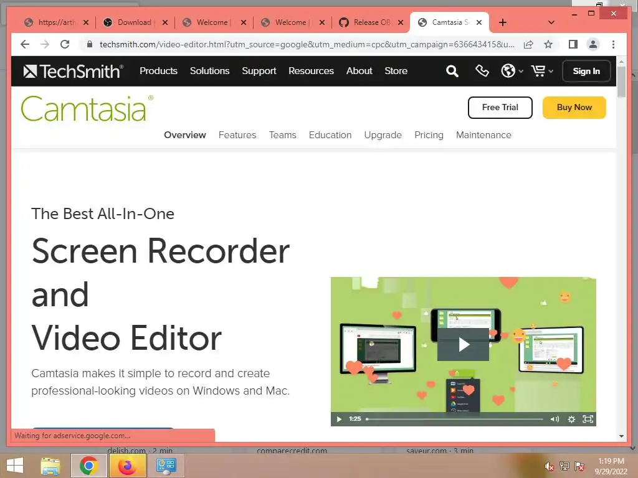638x478 pixels.
Task: Open the Store link in navigation
Action: coord(396,71)
